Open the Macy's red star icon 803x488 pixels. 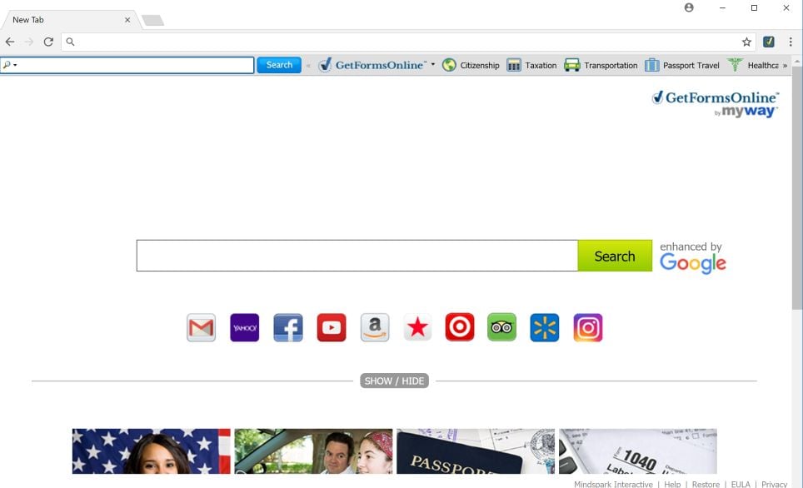pos(417,328)
